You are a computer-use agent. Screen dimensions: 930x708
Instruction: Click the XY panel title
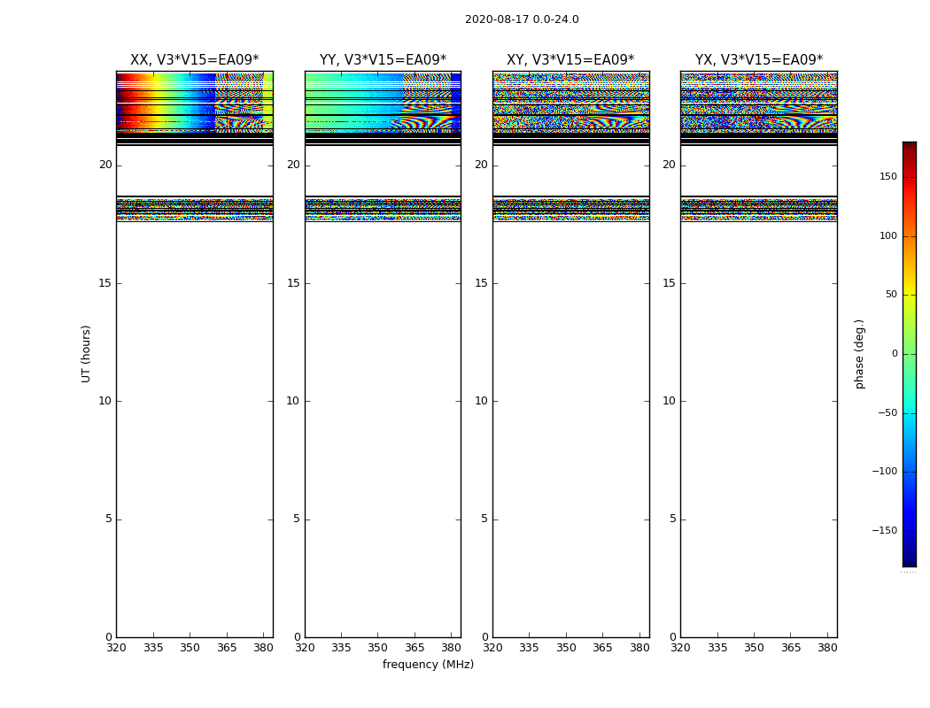[x=570, y=60]
